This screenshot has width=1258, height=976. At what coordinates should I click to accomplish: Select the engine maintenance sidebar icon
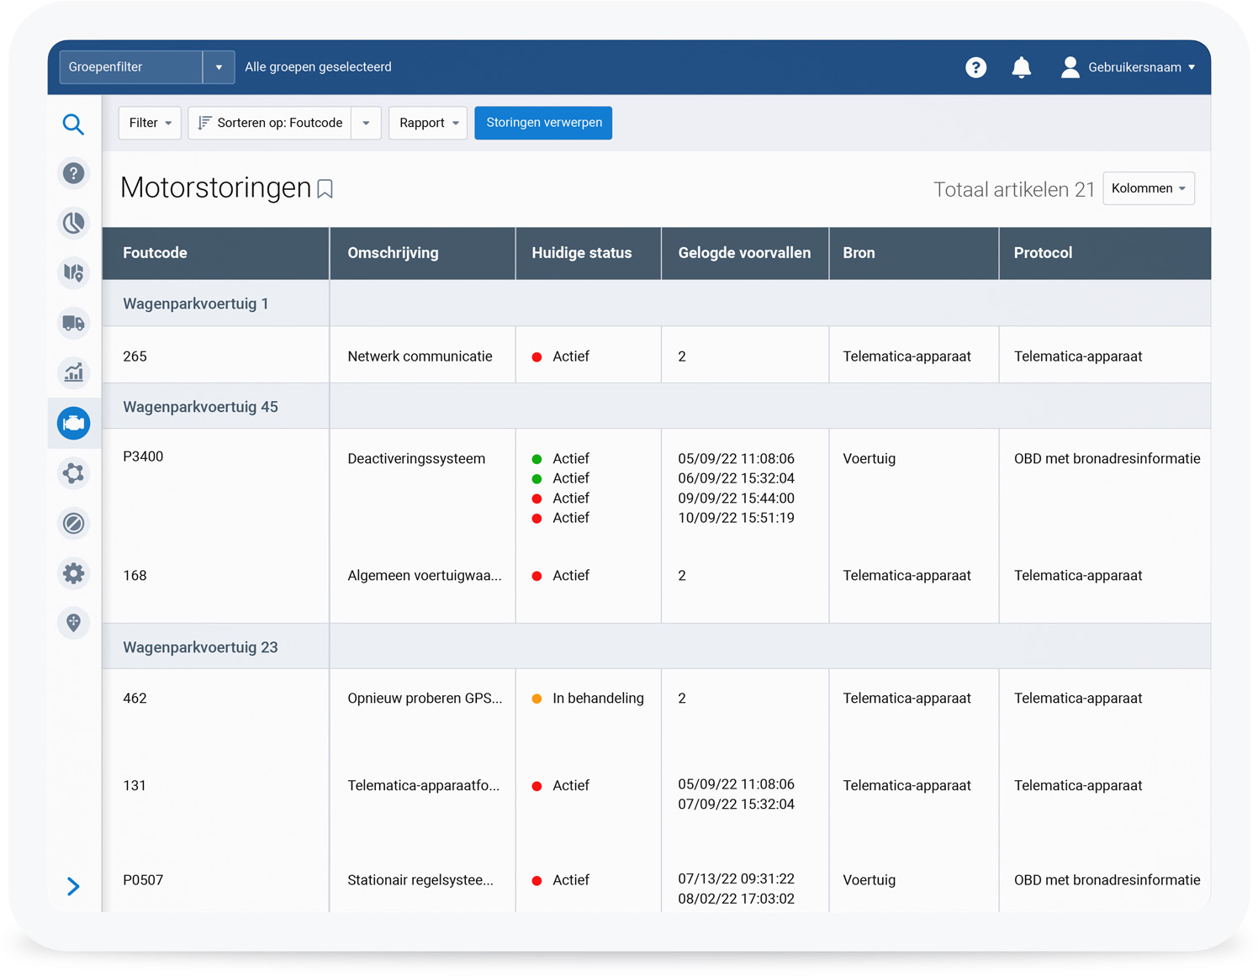[74, 423]
